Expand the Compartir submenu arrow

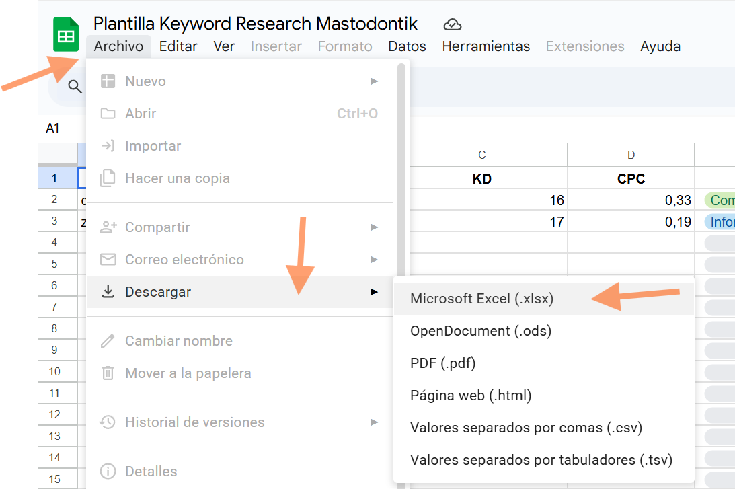[374, 227]
